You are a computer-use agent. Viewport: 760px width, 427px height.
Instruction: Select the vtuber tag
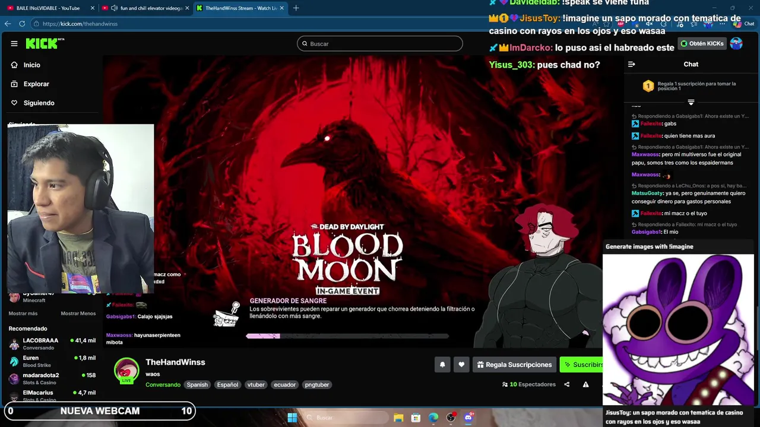pos(256,385)
